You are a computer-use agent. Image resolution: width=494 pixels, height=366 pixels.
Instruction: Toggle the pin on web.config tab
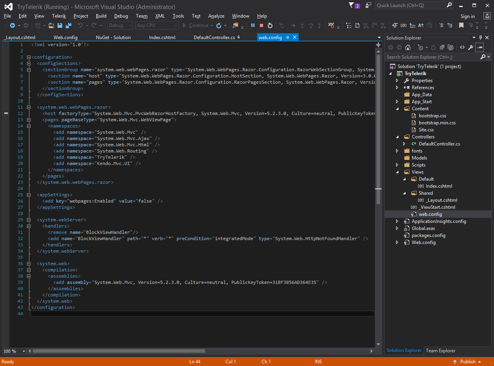[x=287, y=38]
